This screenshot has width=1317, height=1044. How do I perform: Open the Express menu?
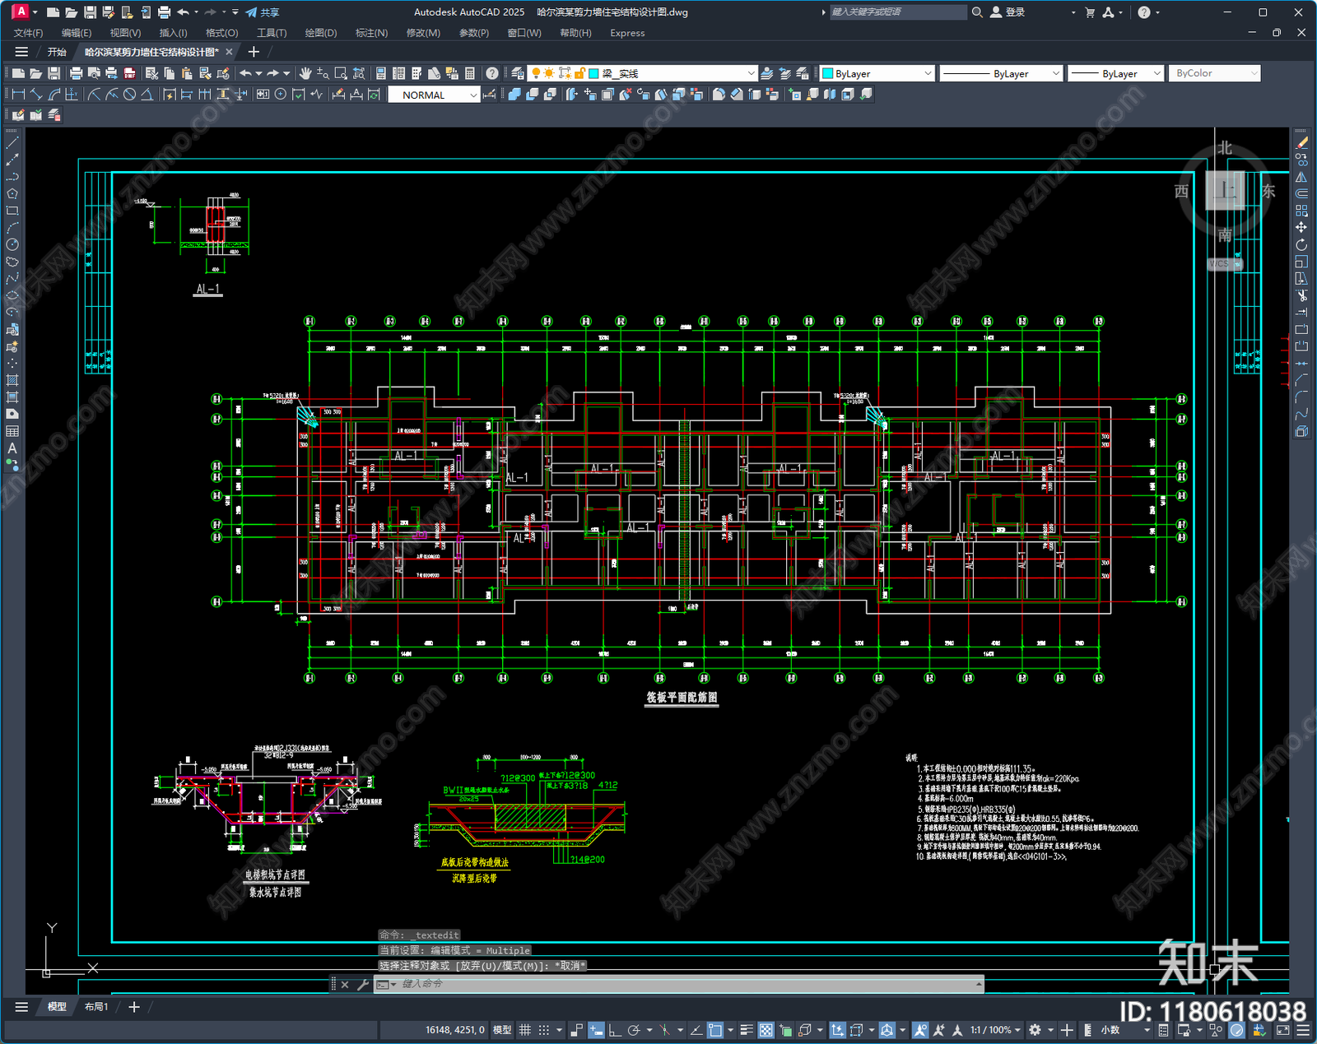pos(627,33)
